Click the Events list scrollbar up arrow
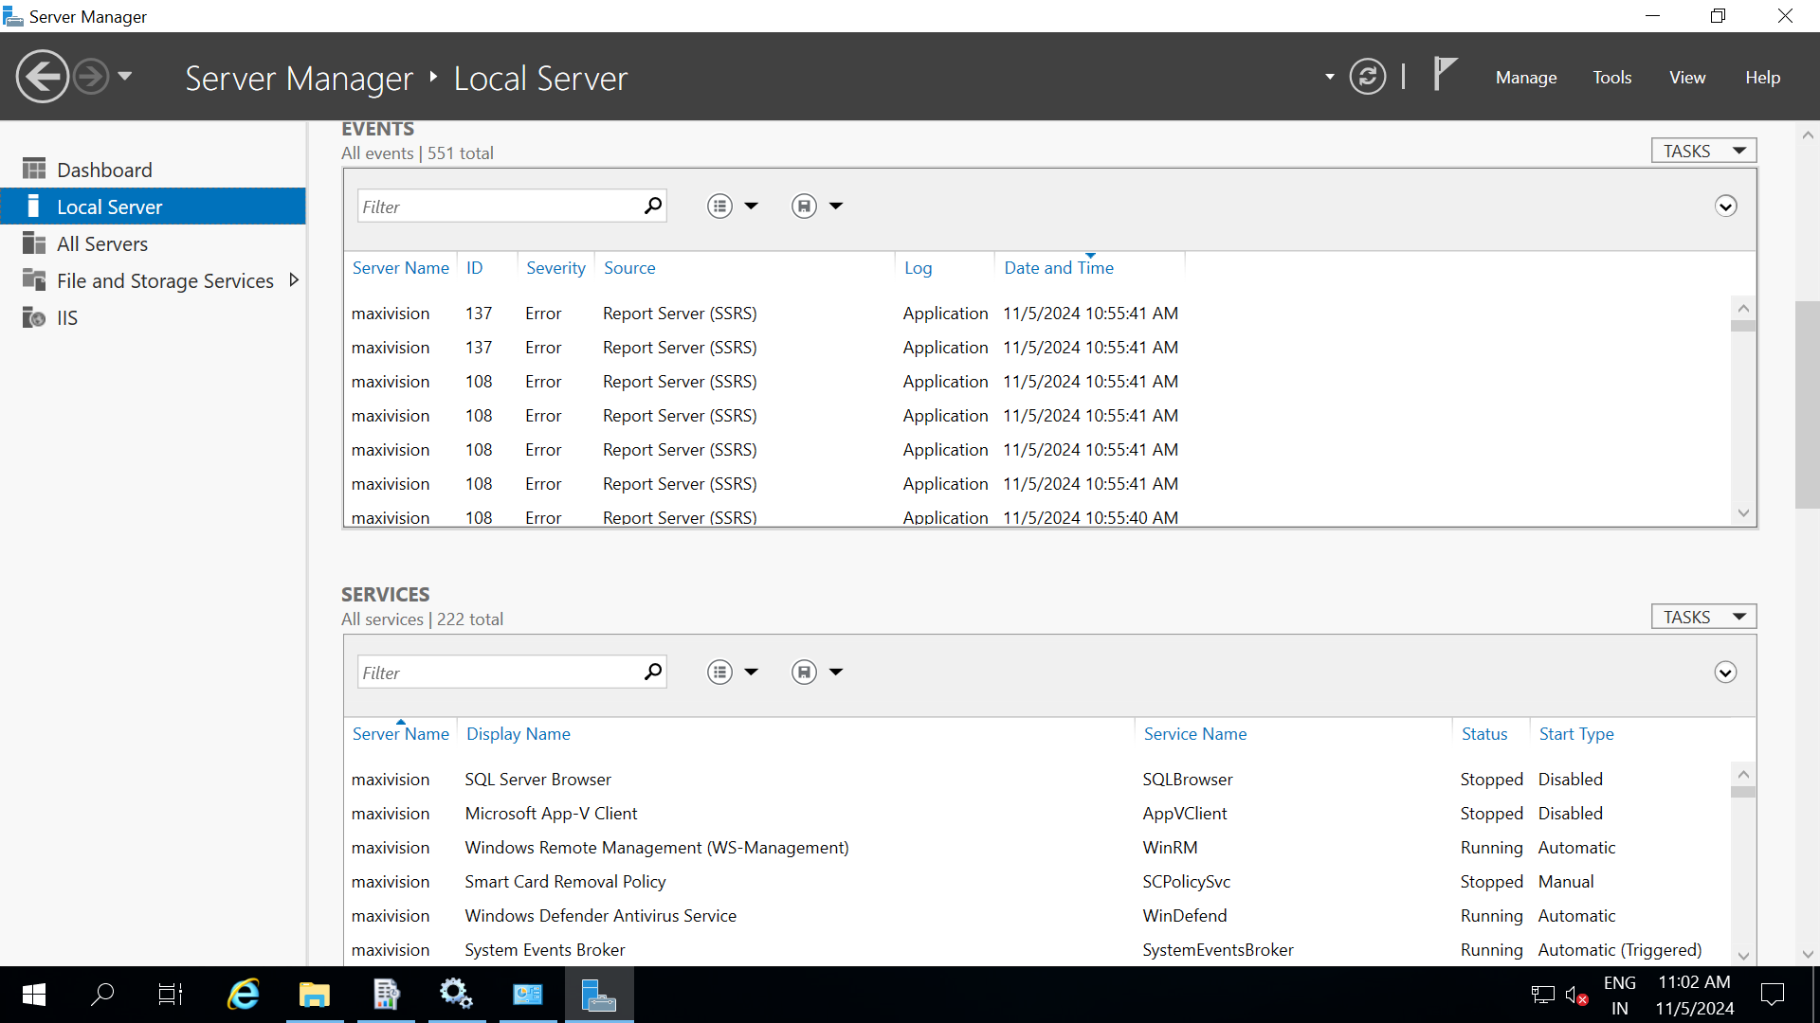Viewport: 1820px width, 1023px height. (x=1743, y=309)
